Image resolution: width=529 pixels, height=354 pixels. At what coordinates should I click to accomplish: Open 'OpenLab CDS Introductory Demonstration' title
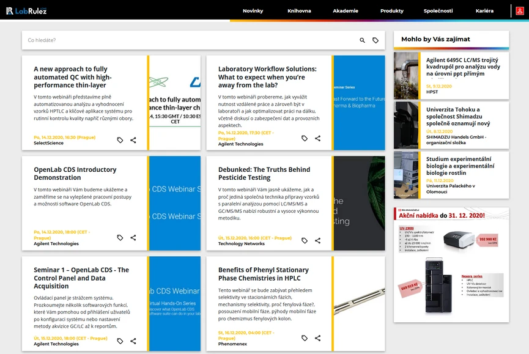(x=75, y=174)
